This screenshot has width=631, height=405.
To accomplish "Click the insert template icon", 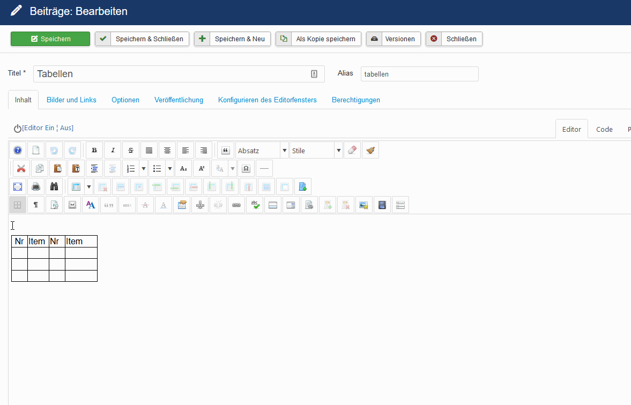I will (302, 186).
